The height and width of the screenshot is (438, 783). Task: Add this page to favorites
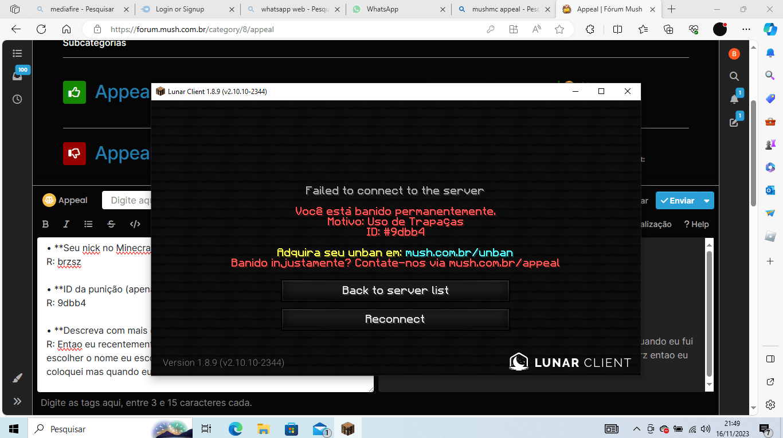pyautogui.click(x=559, y=29)
